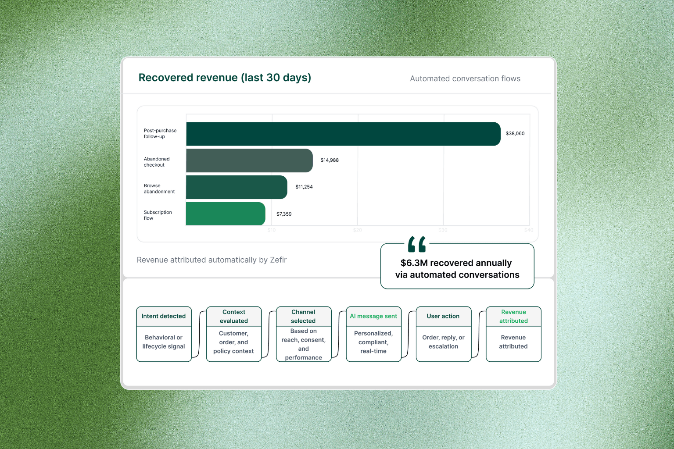The height and width of the screenshot is (449, 674).
Task: Click the Subscription flow axis label
Action: 158,215
